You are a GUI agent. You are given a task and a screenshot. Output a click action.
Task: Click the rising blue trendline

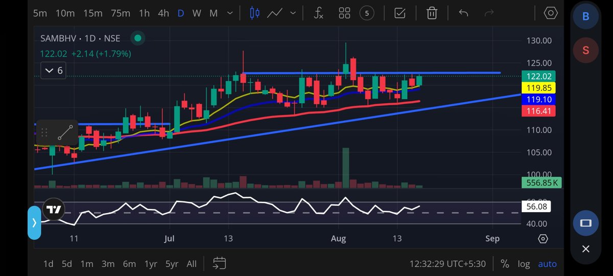[x=277, y=132]
